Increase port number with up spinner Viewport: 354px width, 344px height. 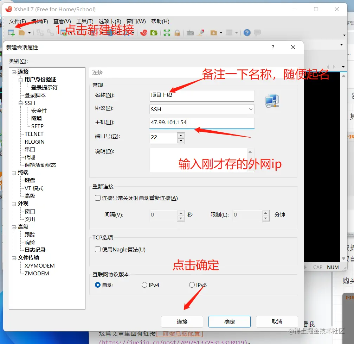tap(181, 136)
